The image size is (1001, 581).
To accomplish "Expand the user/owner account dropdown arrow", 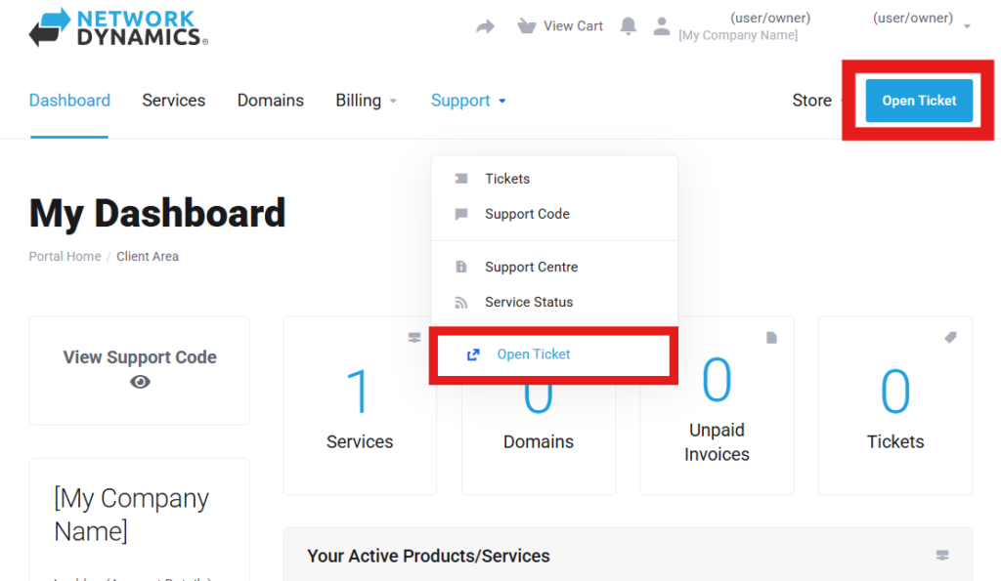I will tap(967, 26).
